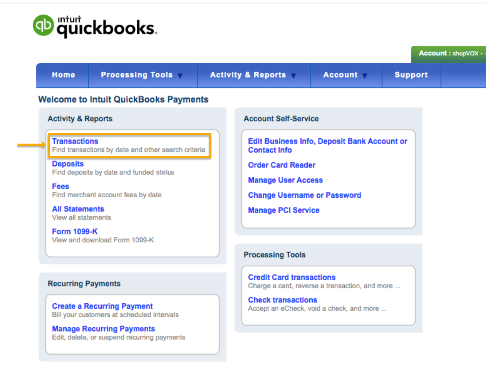Viewport: 500px width, 369px height.
Task: Click 'Find transactions by date and other search criteria' text
Action: coord(128,150)
